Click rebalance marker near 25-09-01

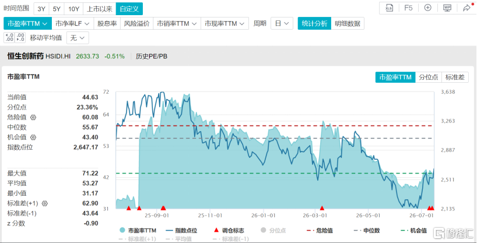coord(163,208)
